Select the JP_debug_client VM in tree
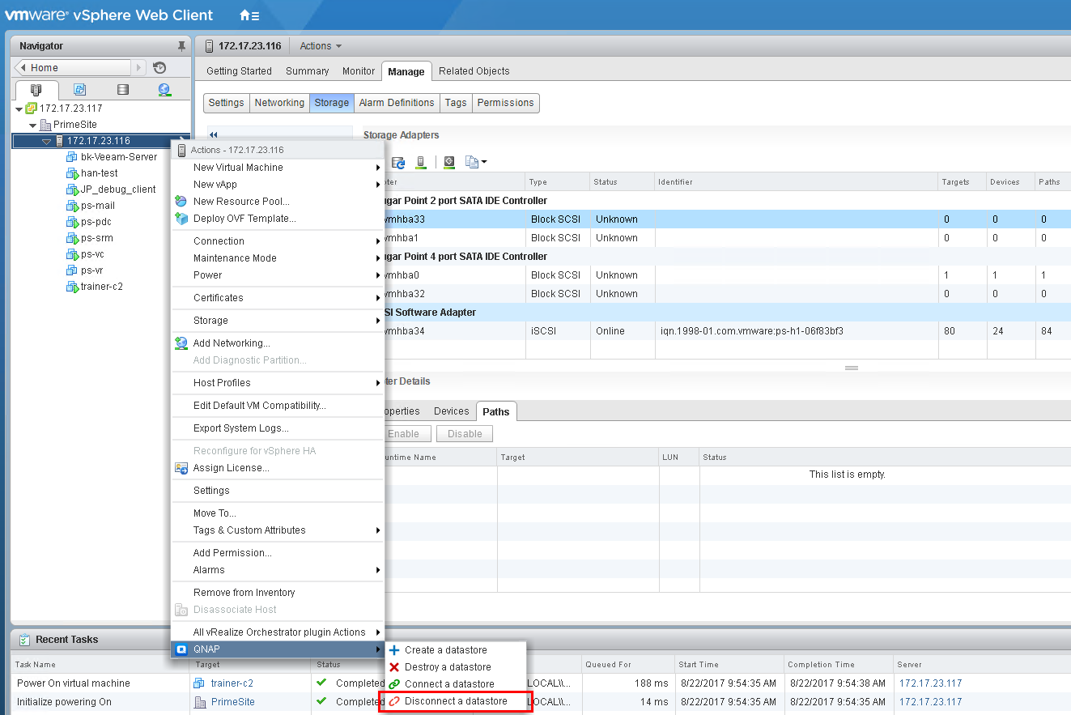Viewport: 1071px width, 715px height. [x=118, y=189]
